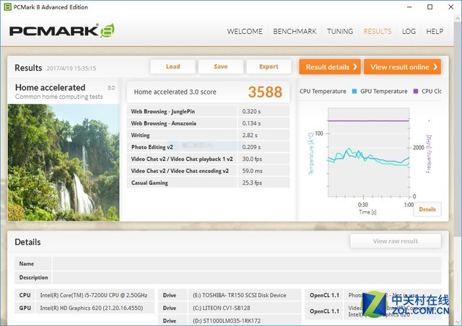Click the LITEON CV1-SB128 drive entry
The width and height of the screenshot is (462, 326).
222,308
